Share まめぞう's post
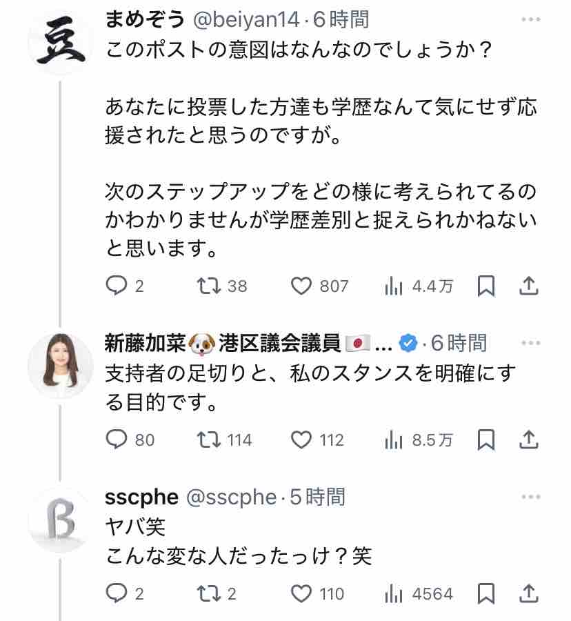571x621 pixels. coord(528,286)
